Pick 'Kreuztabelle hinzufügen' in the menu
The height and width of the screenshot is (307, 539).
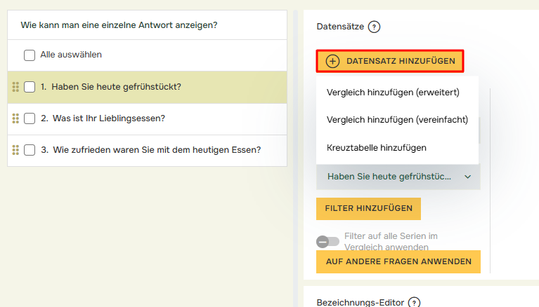377,148
